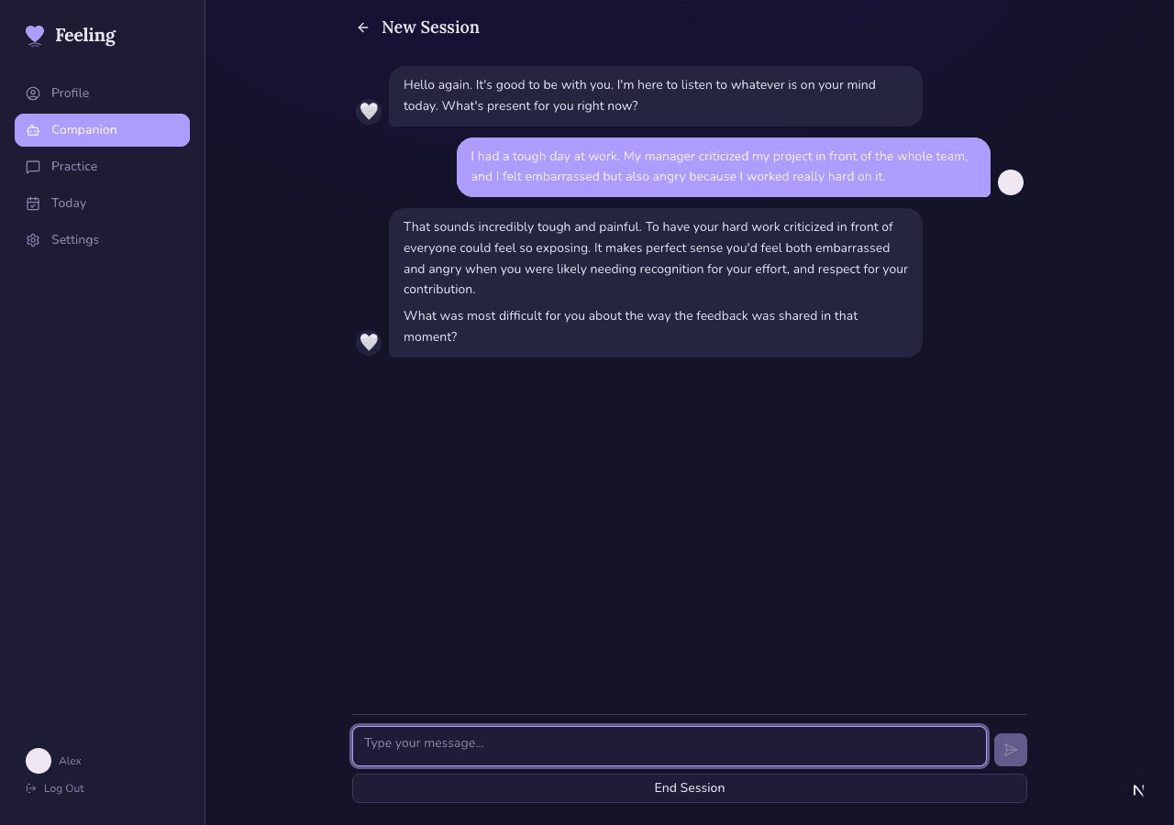Click the Alex username label
Viewport: 1174px width, 825px height.
click(70, 761)
